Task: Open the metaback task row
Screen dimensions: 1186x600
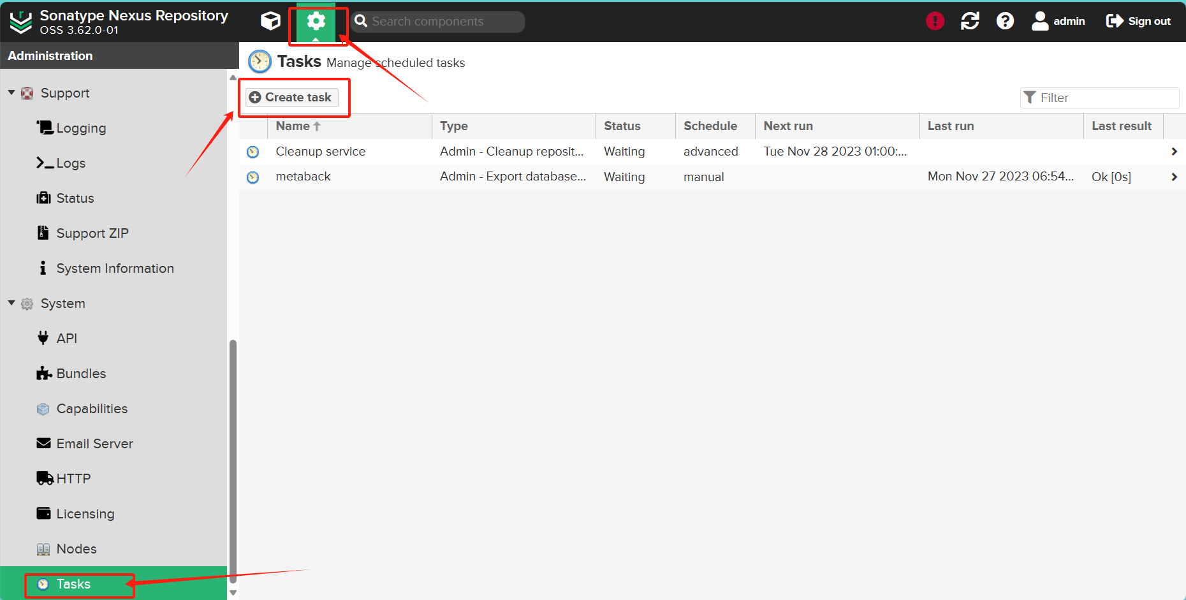Action: coord(712,177)
